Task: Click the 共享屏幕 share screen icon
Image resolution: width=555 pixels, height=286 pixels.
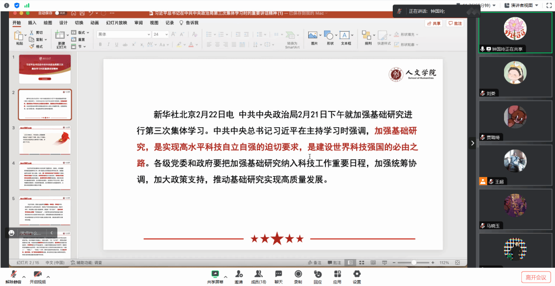Action: point(215,274)
